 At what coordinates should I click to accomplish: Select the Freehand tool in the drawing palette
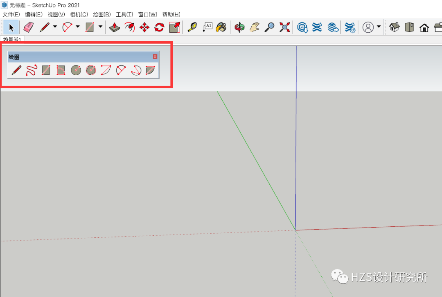tap(31, 70)
